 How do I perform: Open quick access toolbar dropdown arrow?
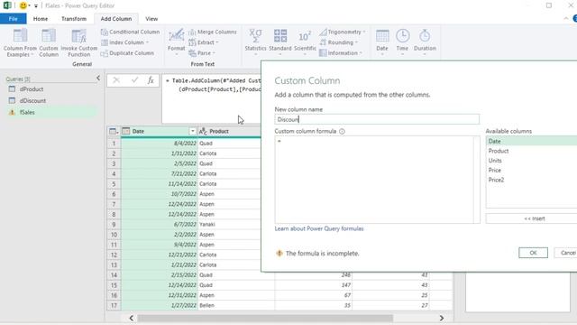[x=36, y=6]
